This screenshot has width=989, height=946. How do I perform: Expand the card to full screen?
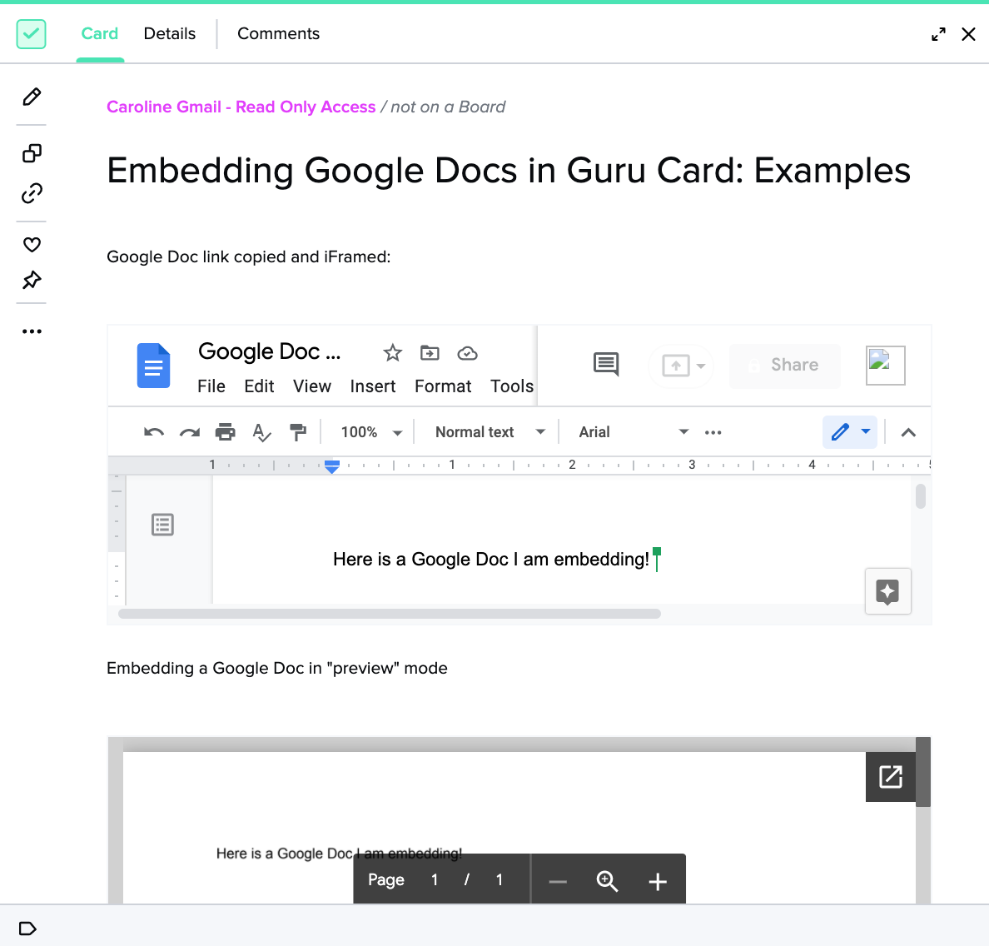point(938,34)
